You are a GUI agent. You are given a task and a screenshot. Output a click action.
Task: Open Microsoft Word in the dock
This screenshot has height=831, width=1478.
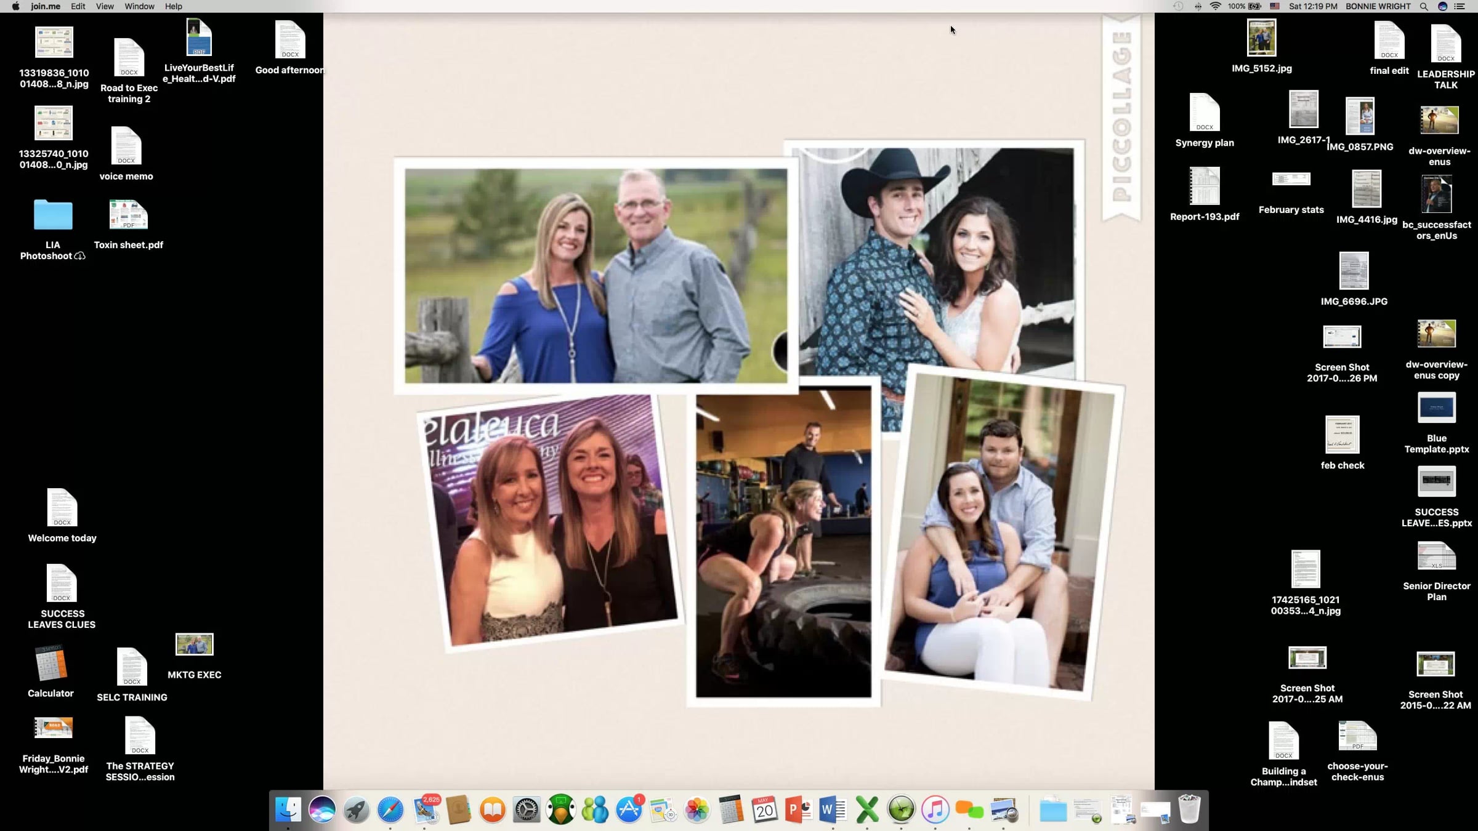coord(833,809)
